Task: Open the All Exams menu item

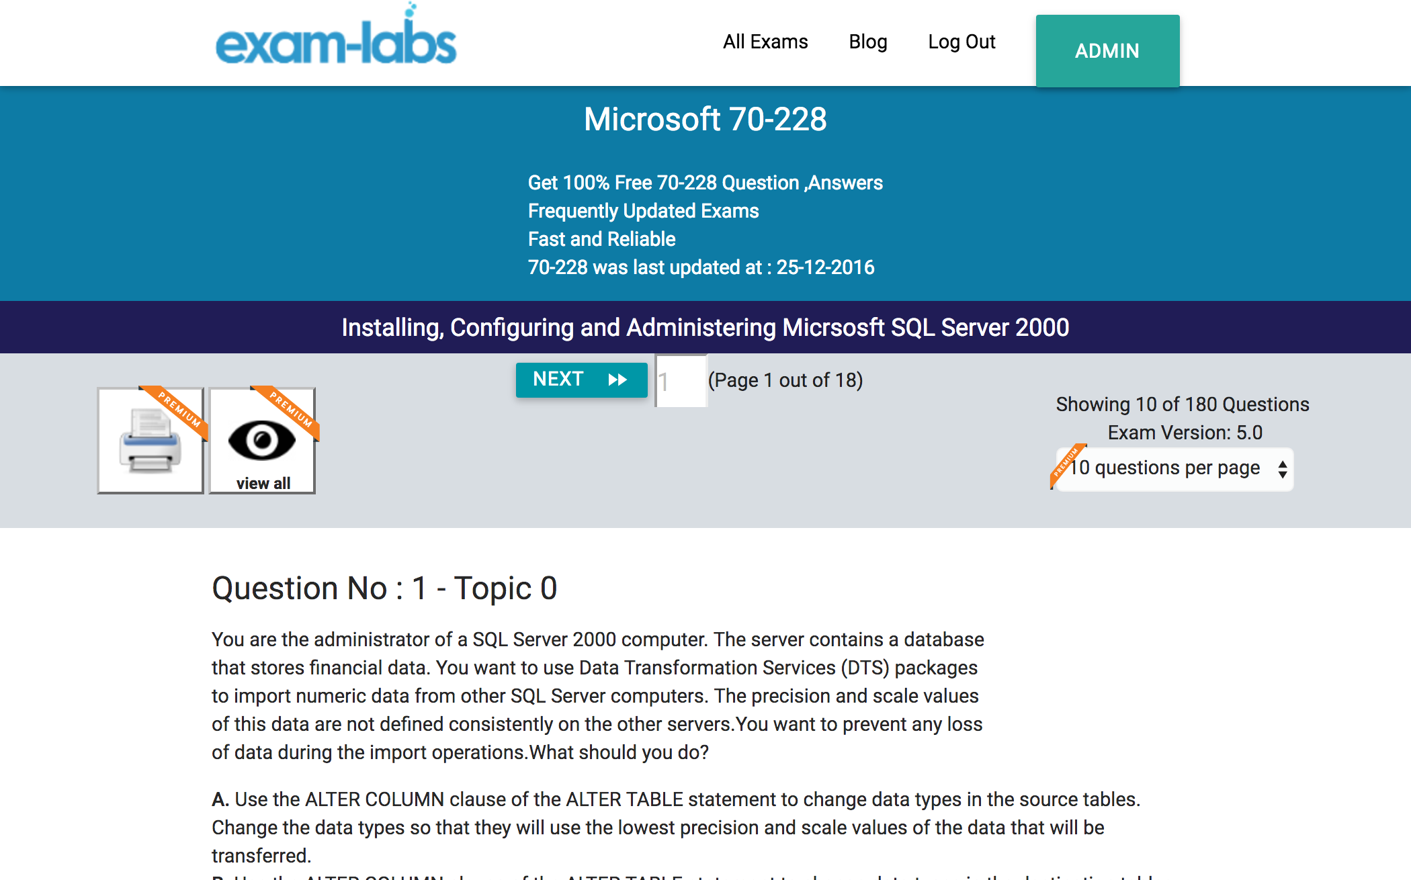Action: pos(765,42)
